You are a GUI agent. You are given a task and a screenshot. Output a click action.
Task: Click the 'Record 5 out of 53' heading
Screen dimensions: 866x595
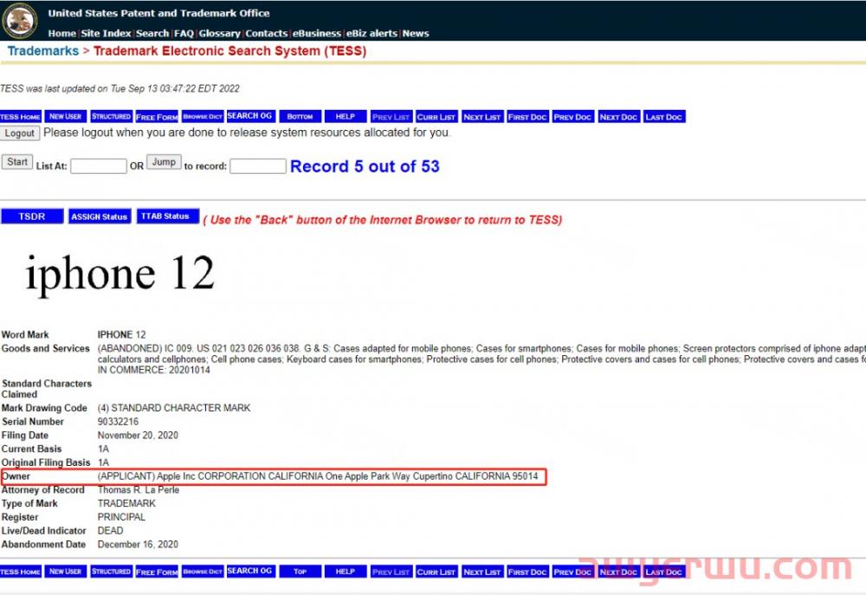click(x=365, y=166)
